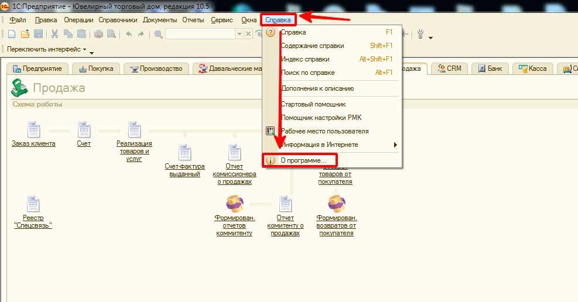Open the Счет-фактура выданный link
Viewport: 578px width, 302px height.
click(x=184, y=170)
